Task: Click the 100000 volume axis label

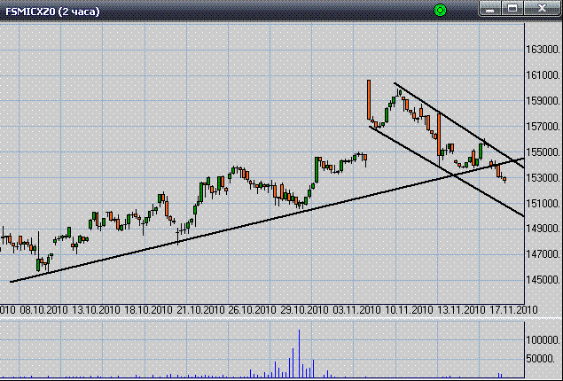Action: 543,340
